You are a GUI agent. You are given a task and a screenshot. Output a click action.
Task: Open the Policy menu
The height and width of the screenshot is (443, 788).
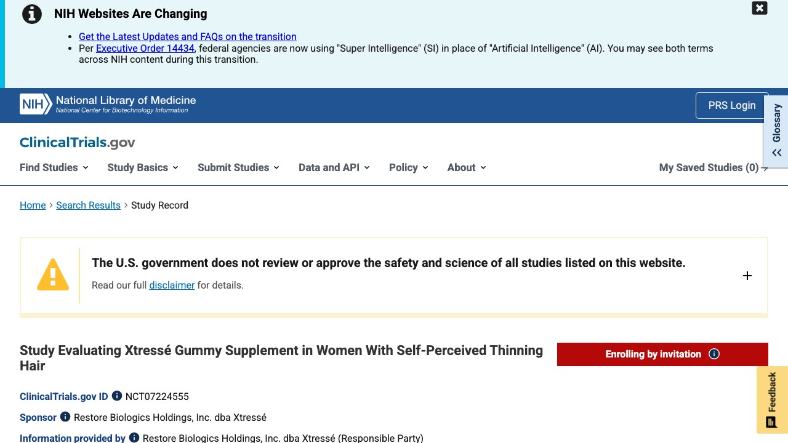tap(408, 167)
